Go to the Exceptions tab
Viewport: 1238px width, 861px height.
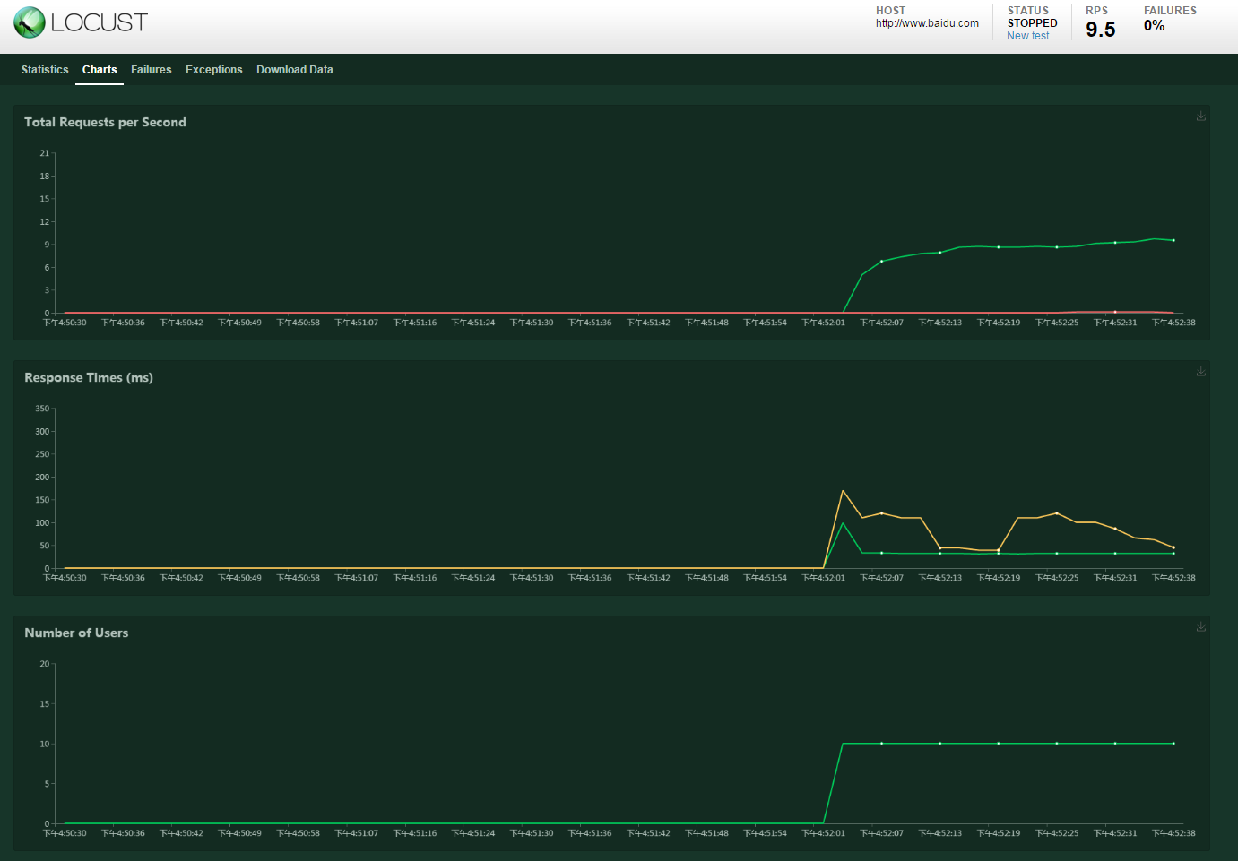213,70
